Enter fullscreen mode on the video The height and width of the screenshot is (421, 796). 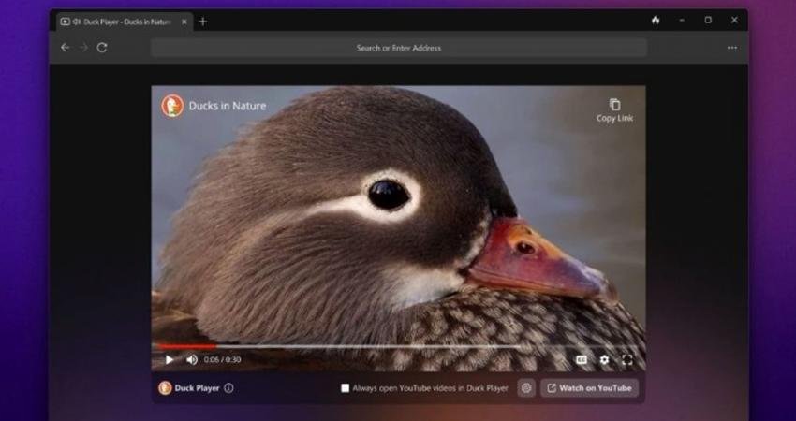627,359
